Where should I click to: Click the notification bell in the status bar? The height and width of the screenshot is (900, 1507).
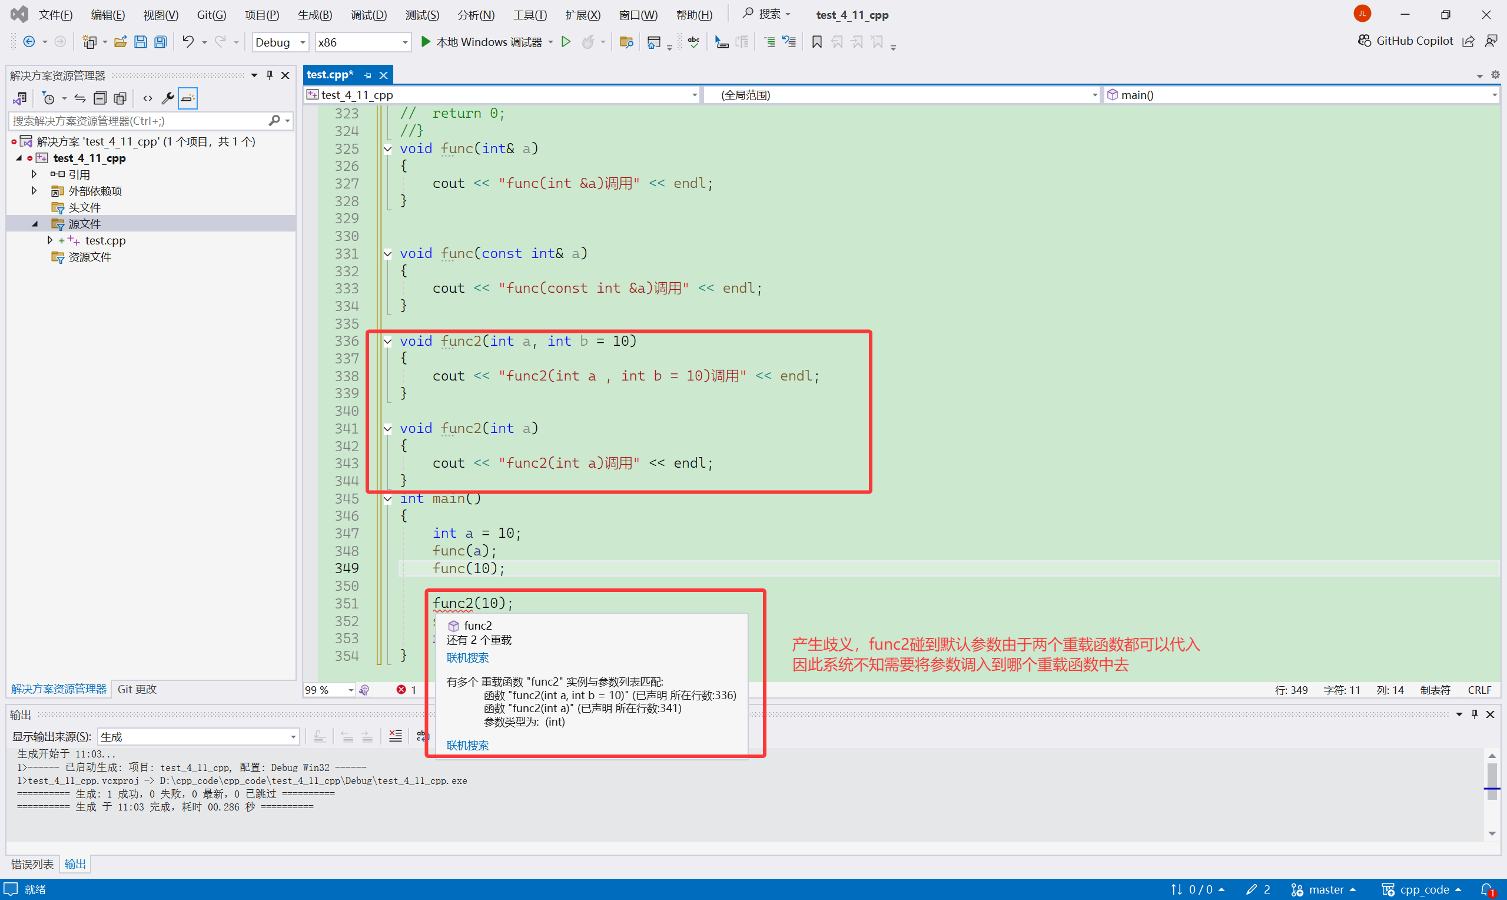[x=1486, y=889]
